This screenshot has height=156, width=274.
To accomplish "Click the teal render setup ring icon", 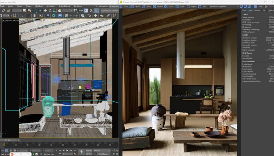I will tap(54, 16).
